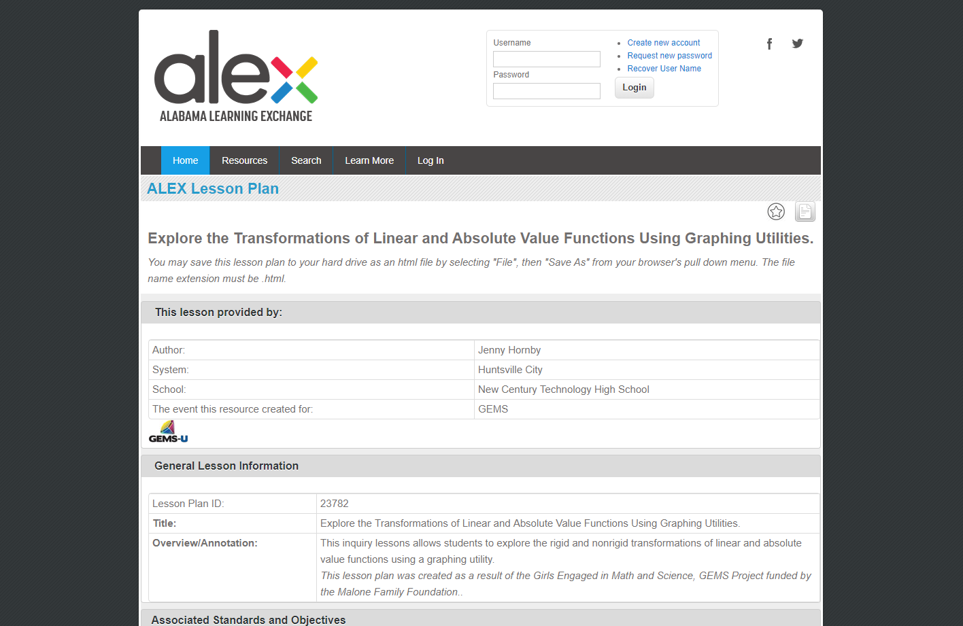Click the ALEX Alabama Learning Exchange logo

[236, 76]
